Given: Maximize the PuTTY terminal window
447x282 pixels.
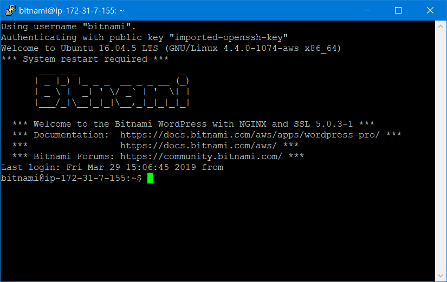Looking at the screenshot, I should (398, 10).
